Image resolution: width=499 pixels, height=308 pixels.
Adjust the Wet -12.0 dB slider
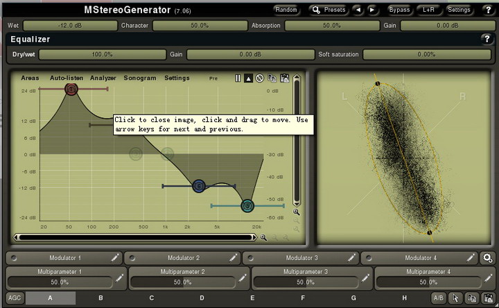(x=70, y=26)
